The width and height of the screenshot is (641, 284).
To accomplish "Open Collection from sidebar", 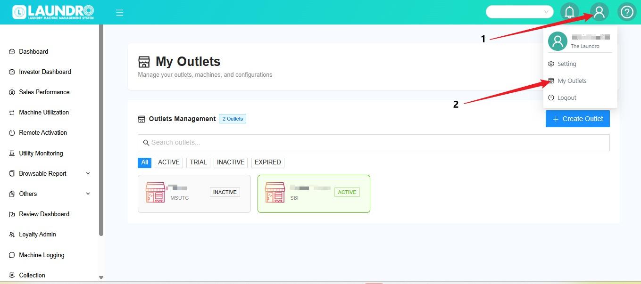I will 32,276.
